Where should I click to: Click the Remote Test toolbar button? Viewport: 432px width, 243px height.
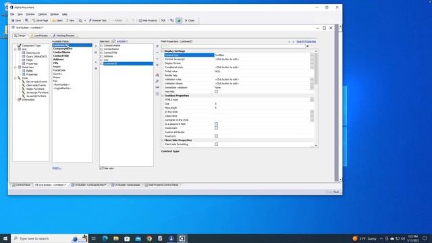coord(97,20)
